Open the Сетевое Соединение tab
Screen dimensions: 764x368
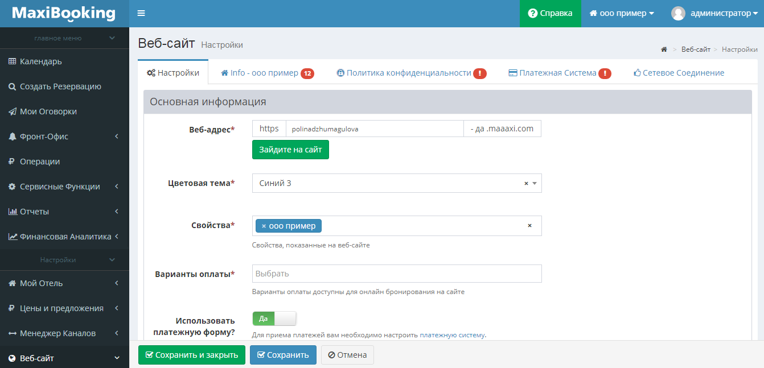point(679,73)
